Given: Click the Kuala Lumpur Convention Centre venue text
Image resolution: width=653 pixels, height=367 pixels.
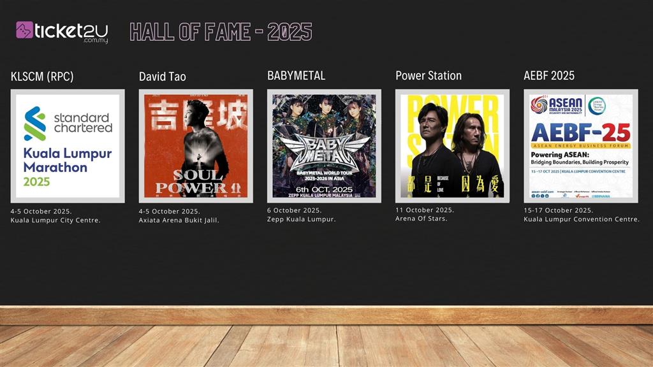Looking at the screenshot, I should pyautogui.click(x=582, y=219).
